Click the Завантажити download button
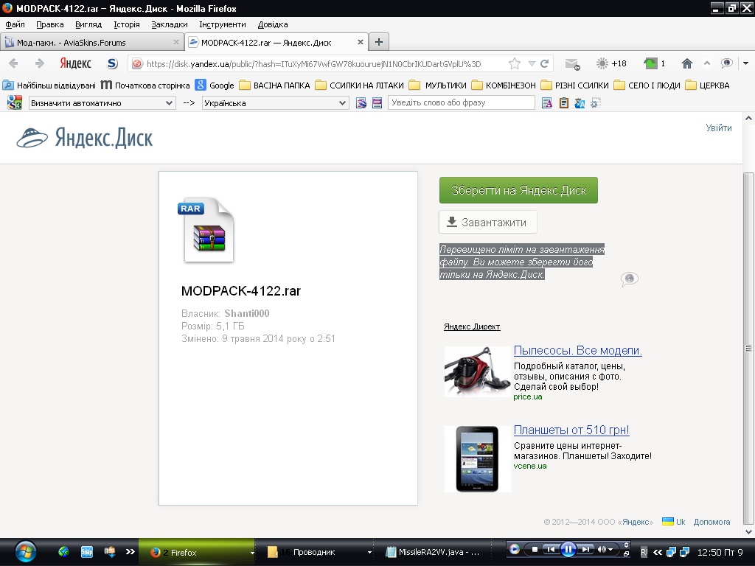The height and width of the screenshot is (566, 755). 488,223
